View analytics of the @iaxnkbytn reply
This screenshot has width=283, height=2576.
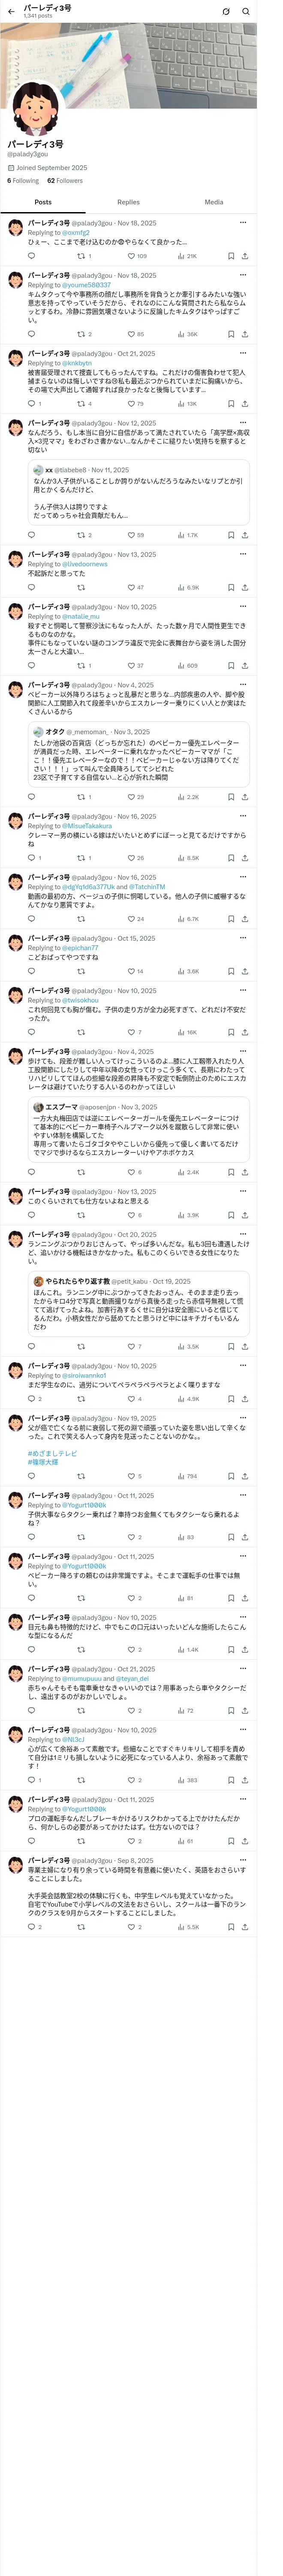tap(187, 404)
